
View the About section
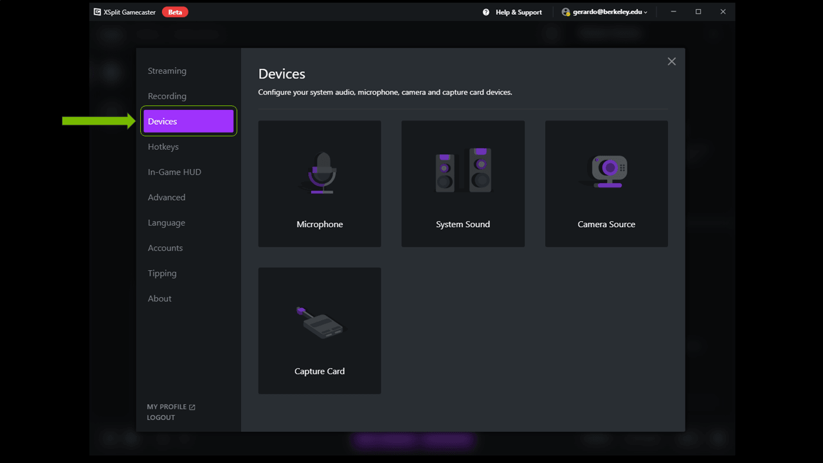click(x=159, y=298)
